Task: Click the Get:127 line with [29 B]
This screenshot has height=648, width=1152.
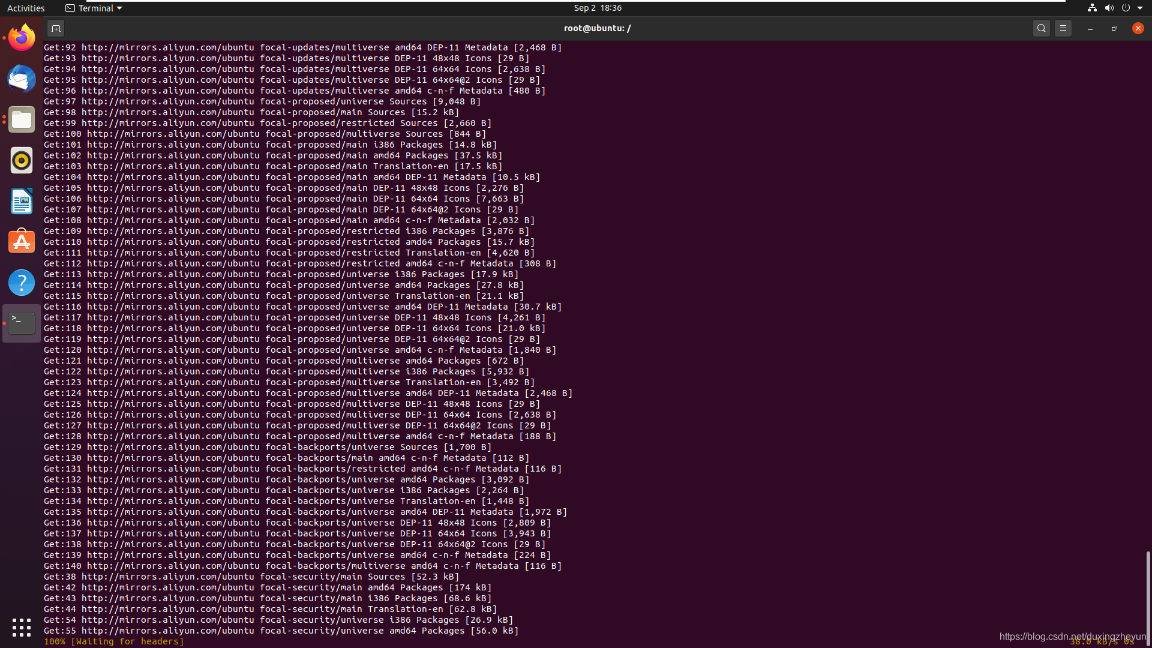Action: click(297, 425)
